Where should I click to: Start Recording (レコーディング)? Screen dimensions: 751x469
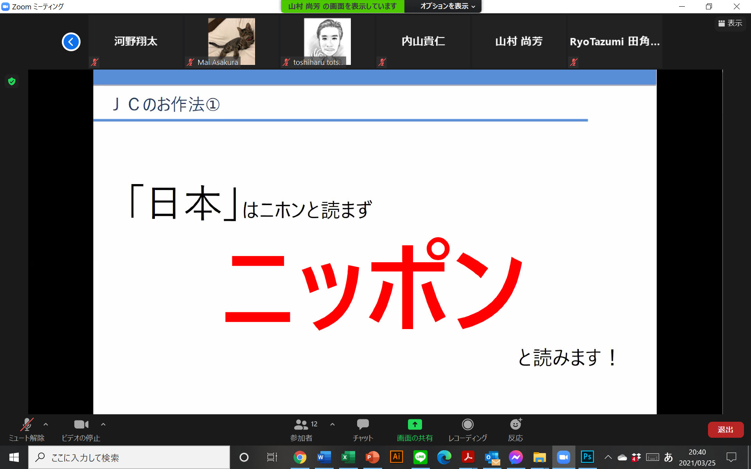tap(467, 429)
